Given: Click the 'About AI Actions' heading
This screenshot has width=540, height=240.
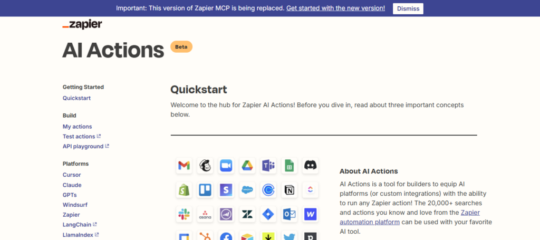Looking at the screenshot, I should pyautogui.click(x=369, y=171).
